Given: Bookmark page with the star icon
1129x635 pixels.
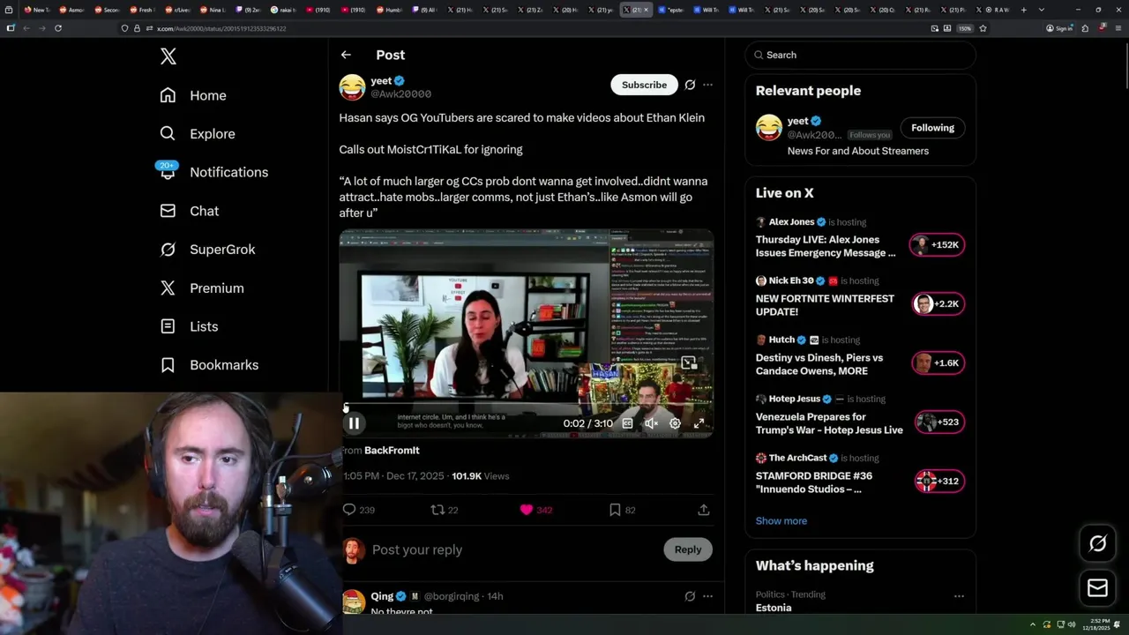Looking at the screenshot, I should coord(983,28).
